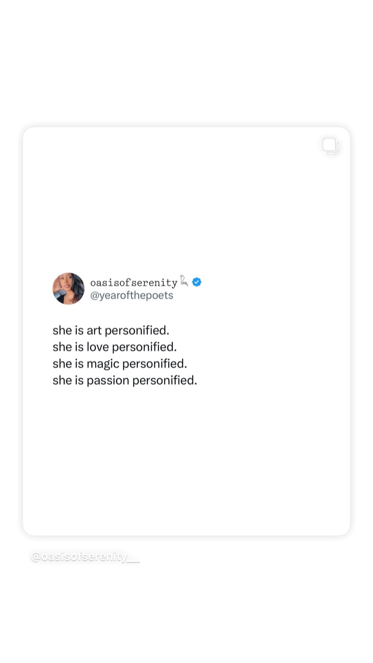Click the line 'she is passion personified.'
The image size is (373, 663).
coord(125,381)
